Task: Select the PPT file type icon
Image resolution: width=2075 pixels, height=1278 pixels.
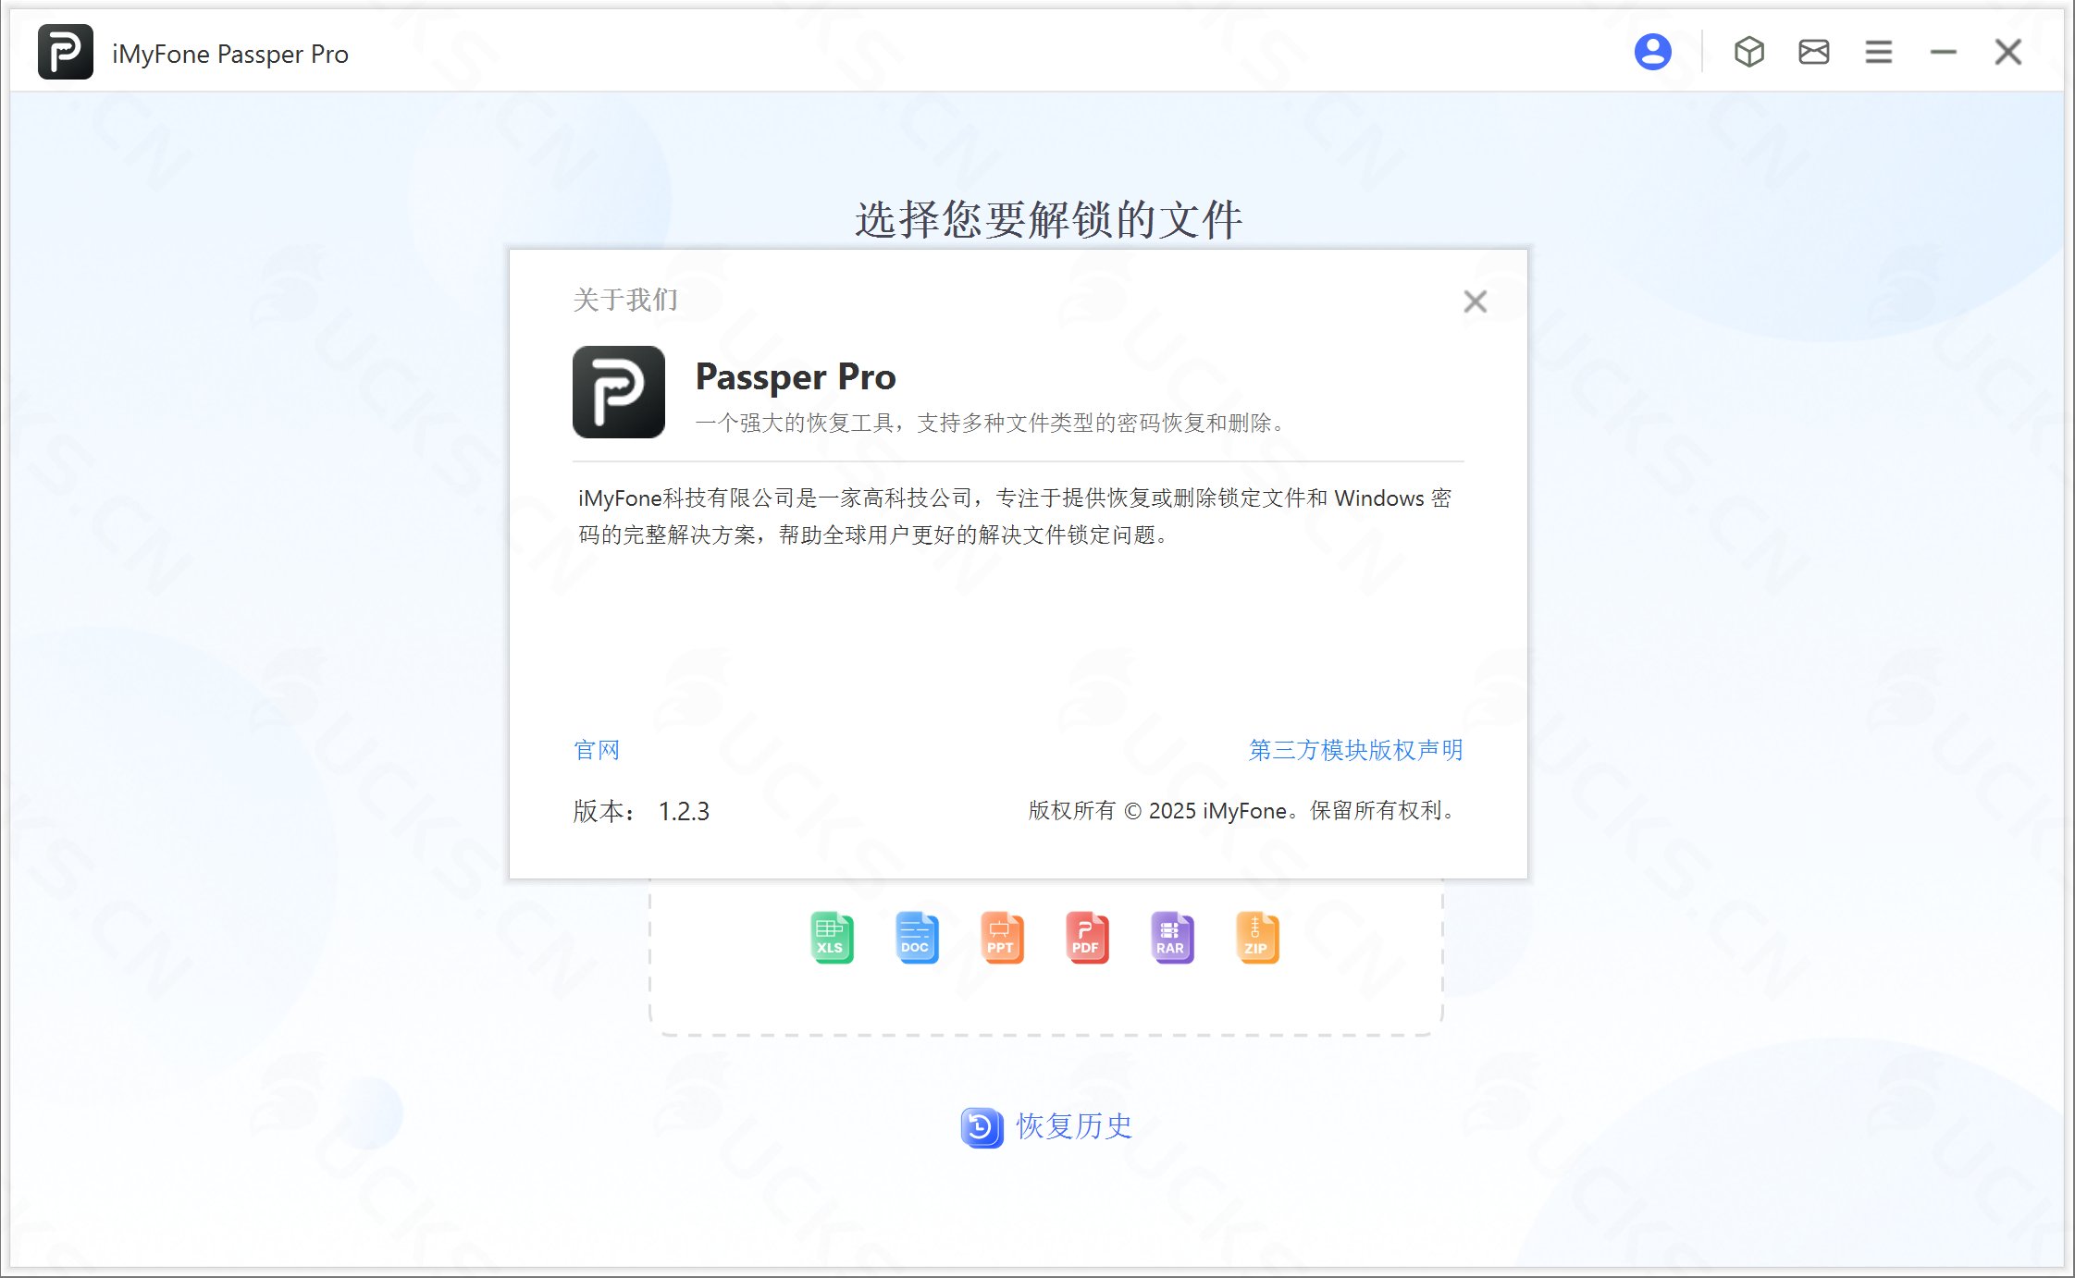Action: [x=1002, y=938]
